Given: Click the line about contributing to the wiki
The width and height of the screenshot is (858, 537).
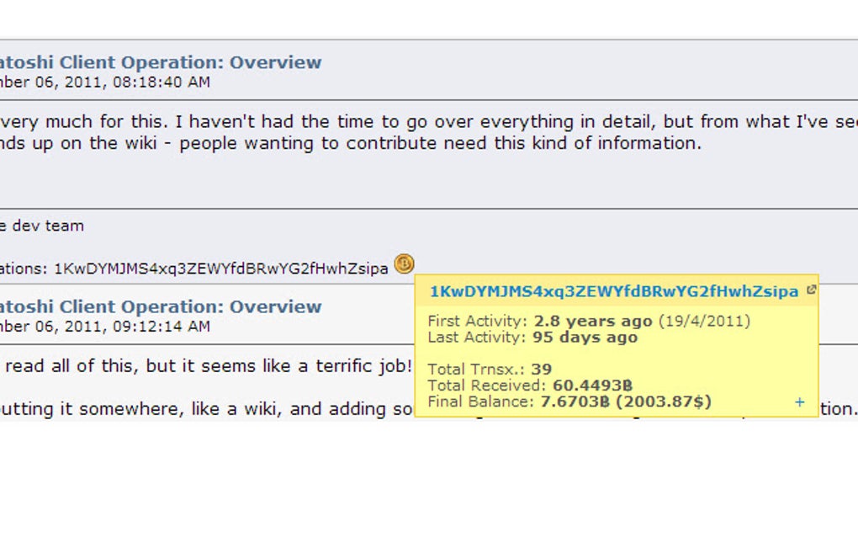Looking at the screenshot, I should (x=353, y=143).
